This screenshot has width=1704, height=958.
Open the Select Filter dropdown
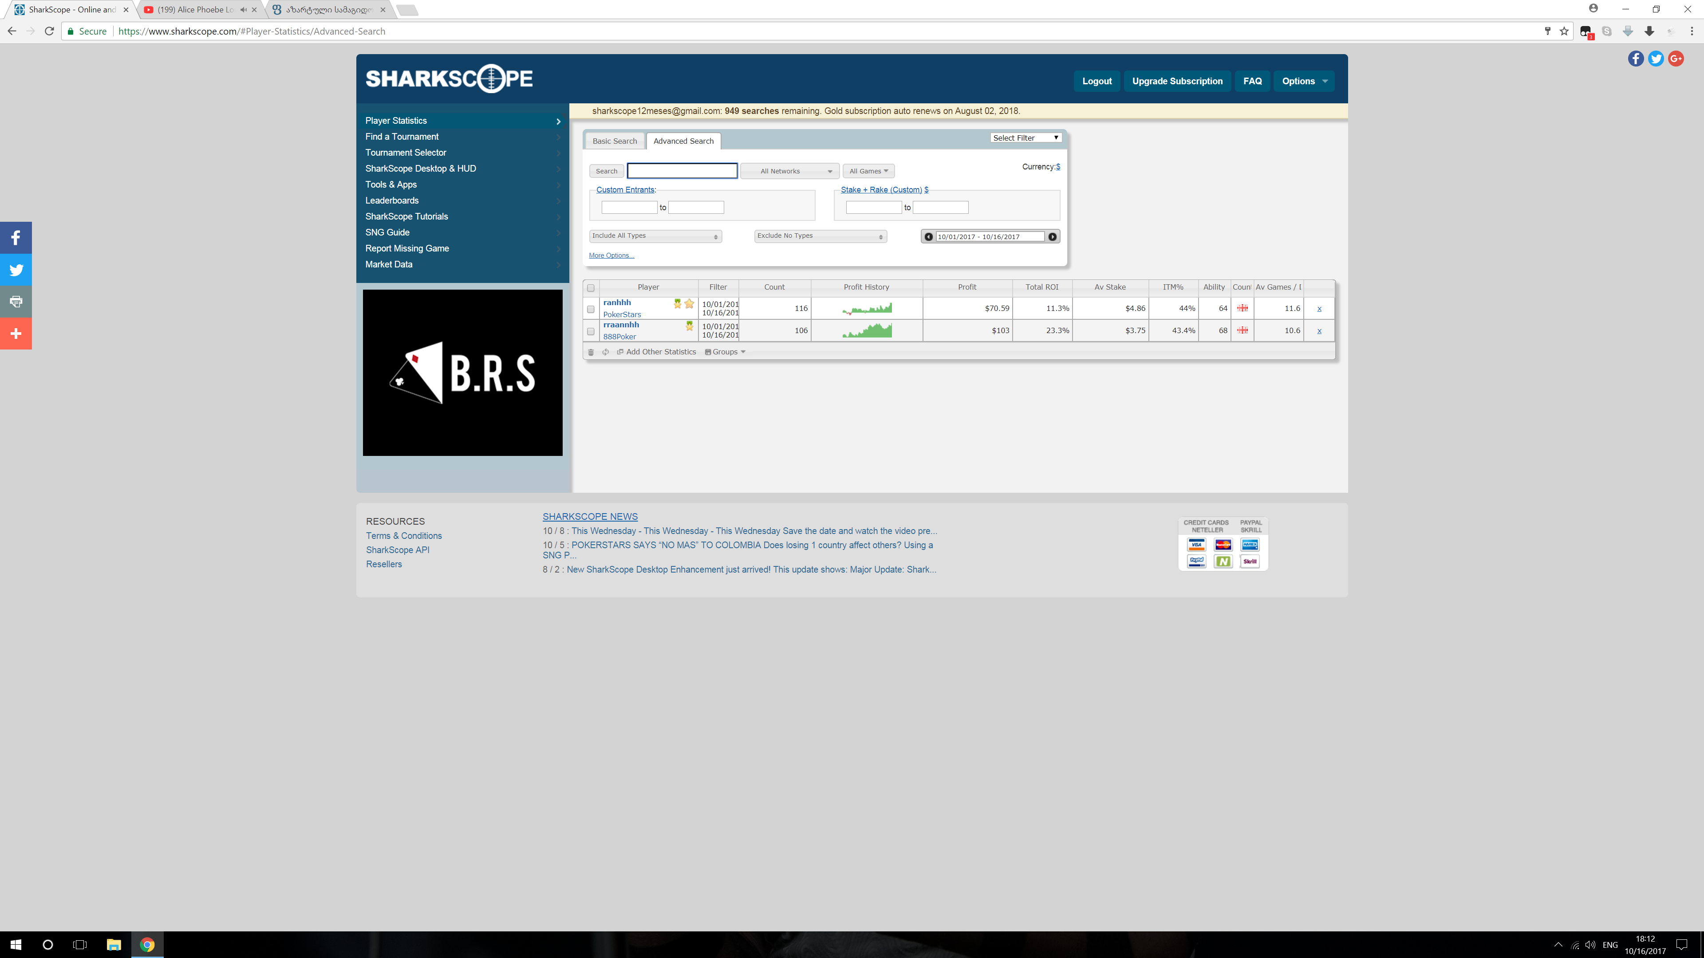[x=1026, y=137]
